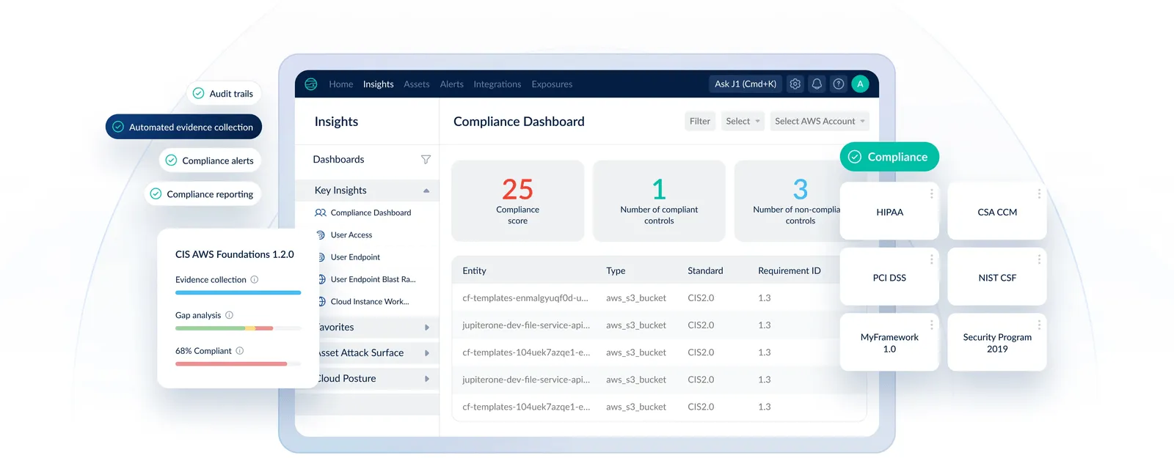
Task: Click the Compliance score 25 tile
Action: click(x=517, y=201)
